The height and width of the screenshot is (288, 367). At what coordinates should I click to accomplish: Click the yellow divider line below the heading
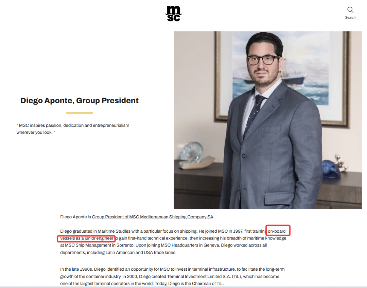point(79,113)
